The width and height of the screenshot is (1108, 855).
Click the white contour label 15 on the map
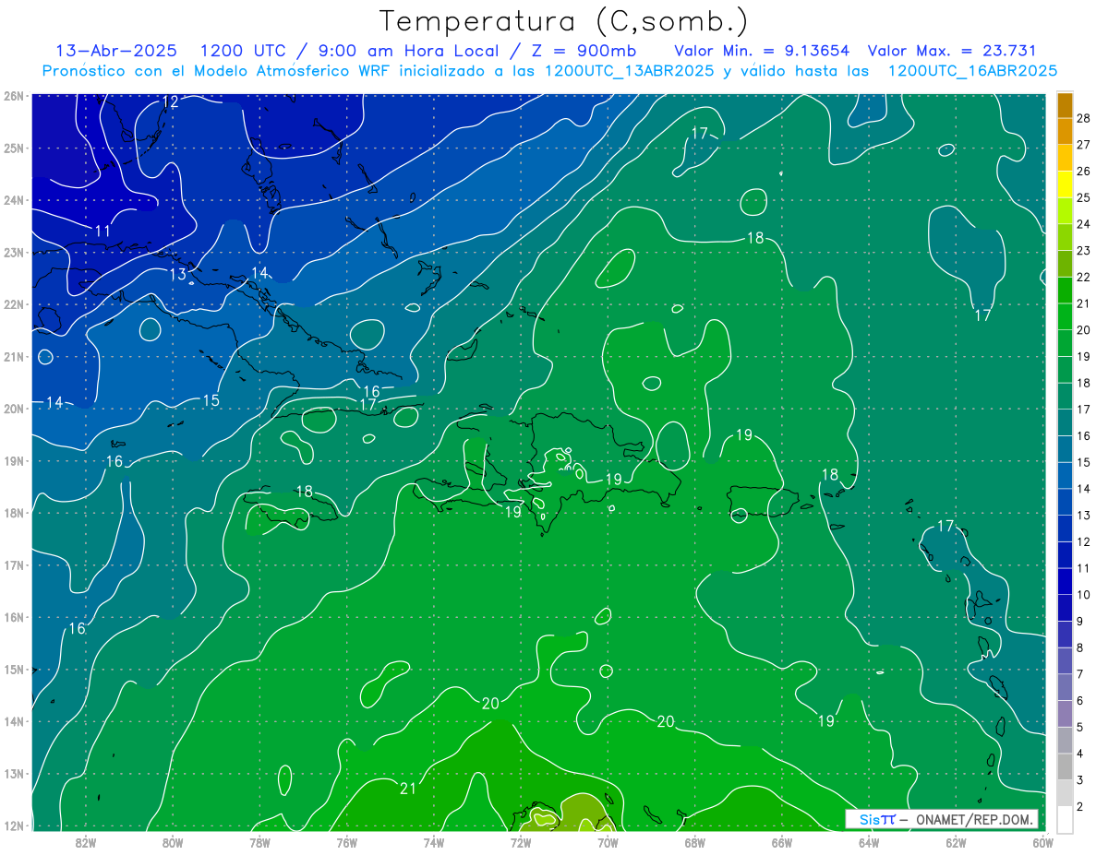click(211, 400)
